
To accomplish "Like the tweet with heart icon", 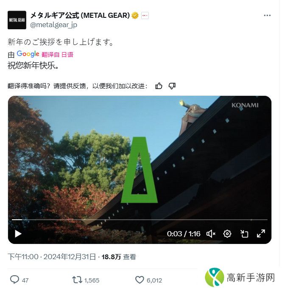I will point(140,280).
